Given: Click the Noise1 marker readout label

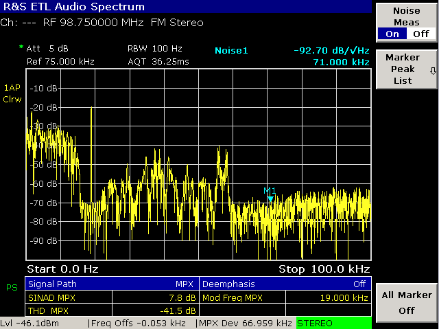Looking at the screenshot, I should [230, 50].
